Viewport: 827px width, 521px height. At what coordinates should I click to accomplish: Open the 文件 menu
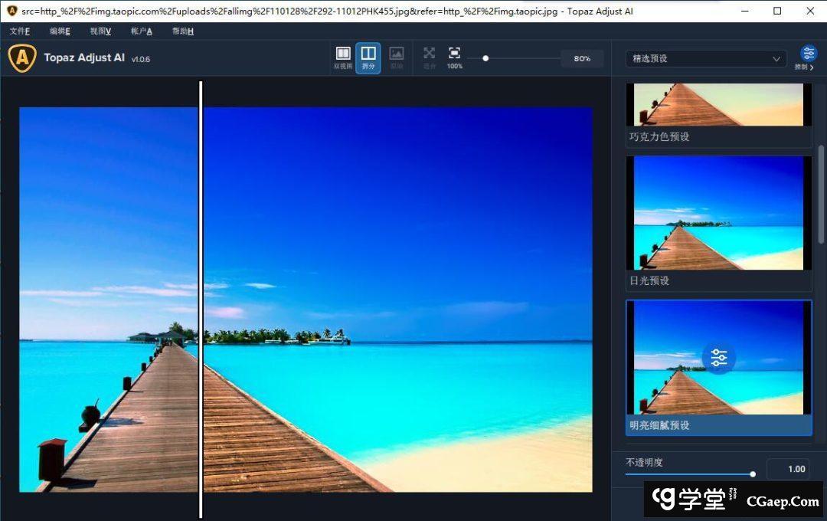click(20, 31)
